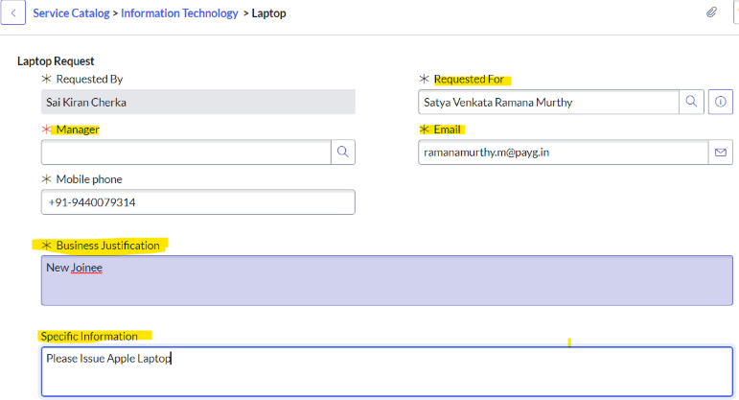Open the Manager lookup search icon
The image size is (739, 400).
click(342, 152)
